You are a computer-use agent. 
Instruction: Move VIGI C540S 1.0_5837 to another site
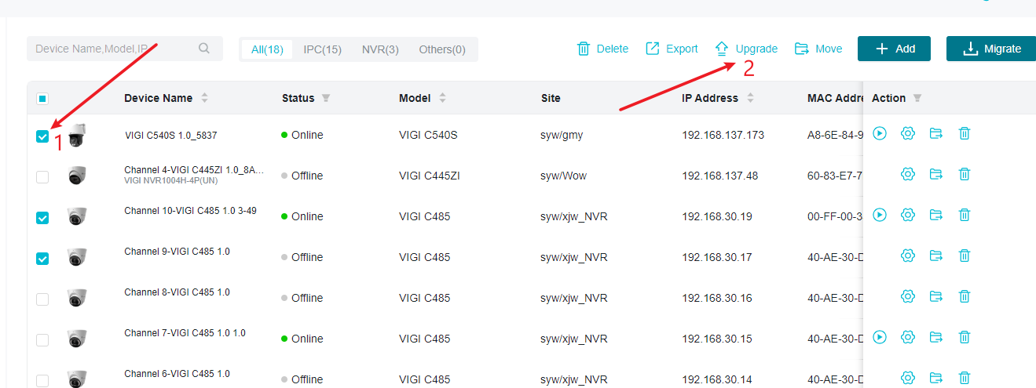[x=936, y=134]
